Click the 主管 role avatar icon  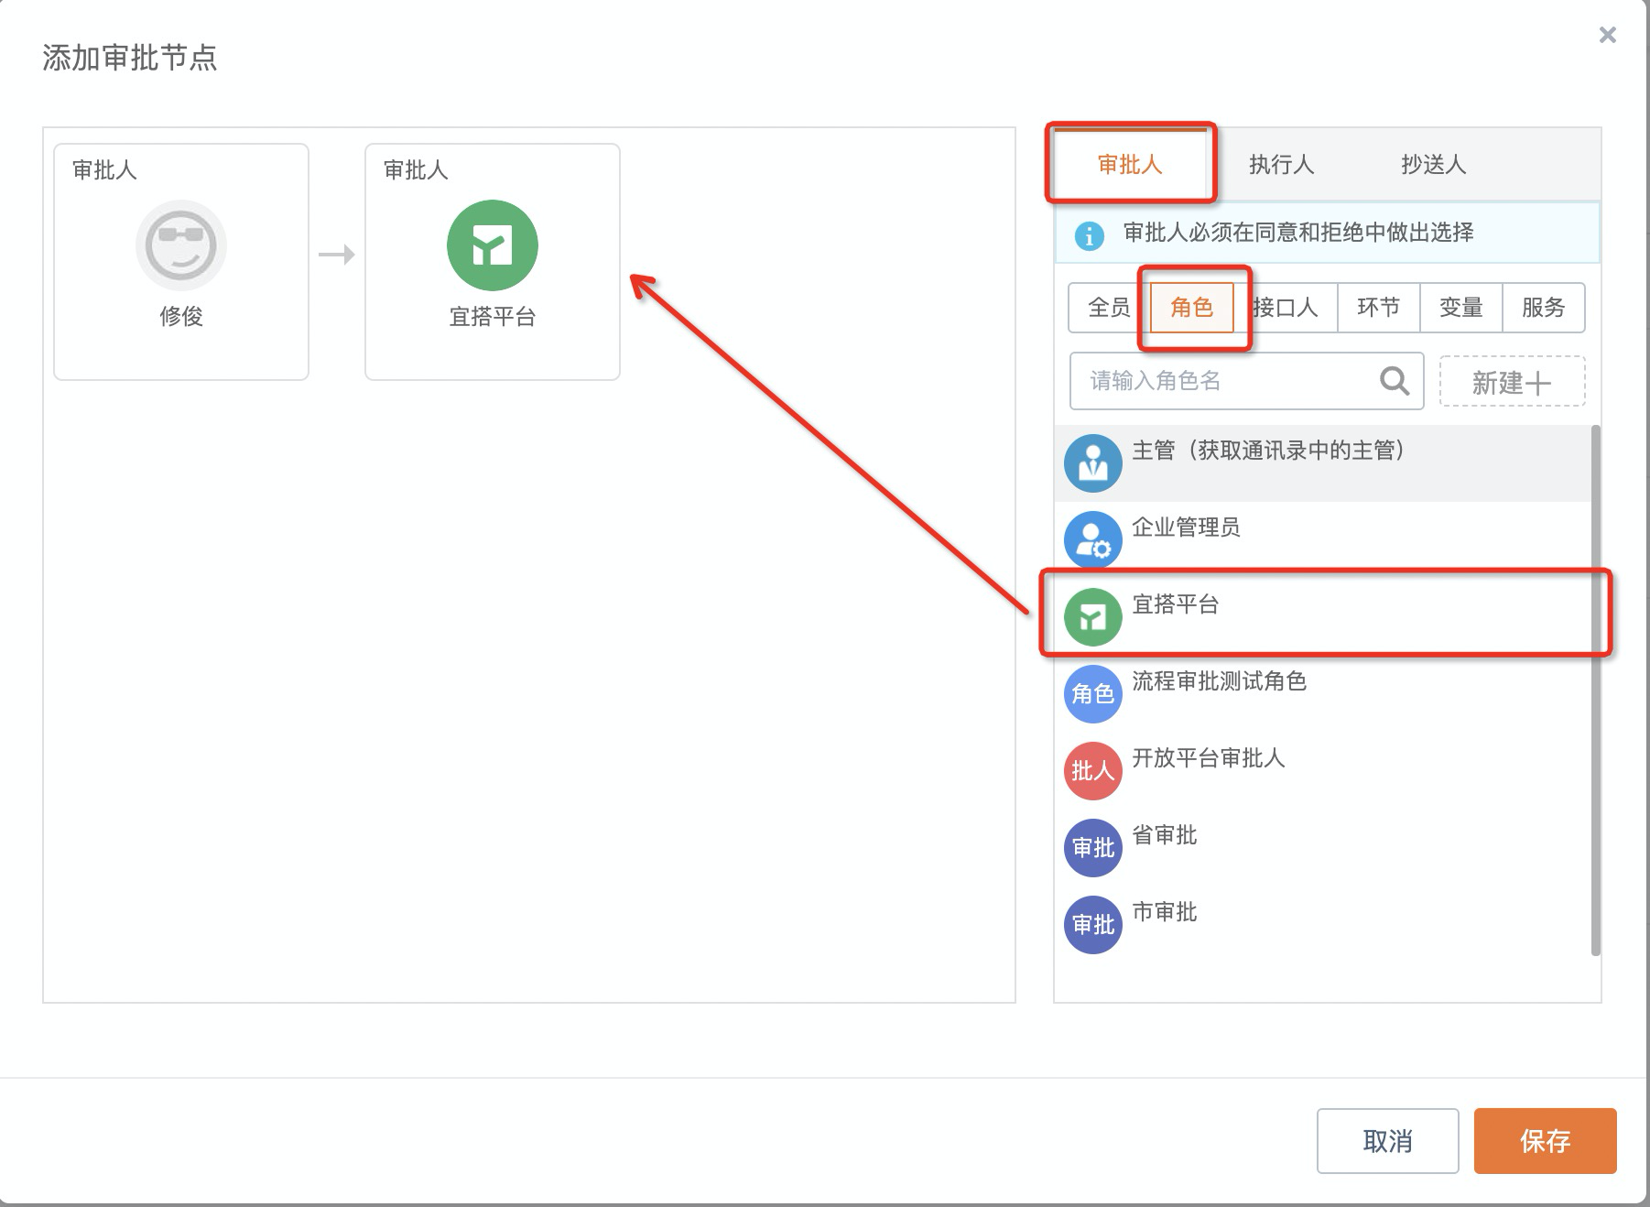pos(1093,463)
